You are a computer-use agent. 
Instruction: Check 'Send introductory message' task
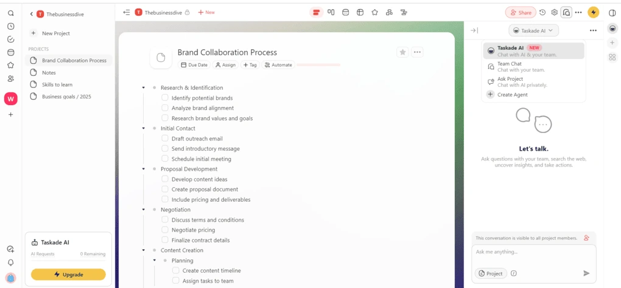click(165, 148)
